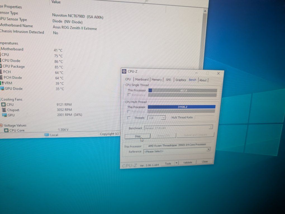Image resolution: width=285 pixels, height=214 pixels.
Task: Click the CPU-Z application icon in title bar
Action: tap(124, 72)
